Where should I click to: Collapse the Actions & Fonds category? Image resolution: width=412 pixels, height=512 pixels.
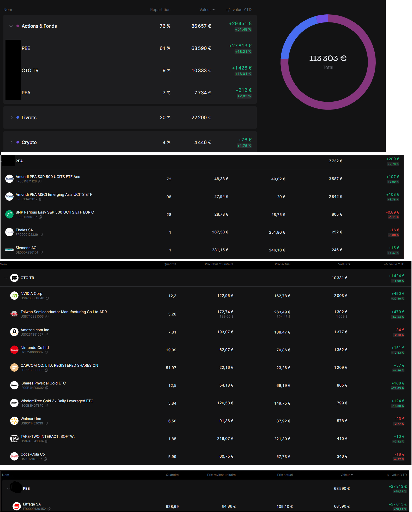coord(11,26)
